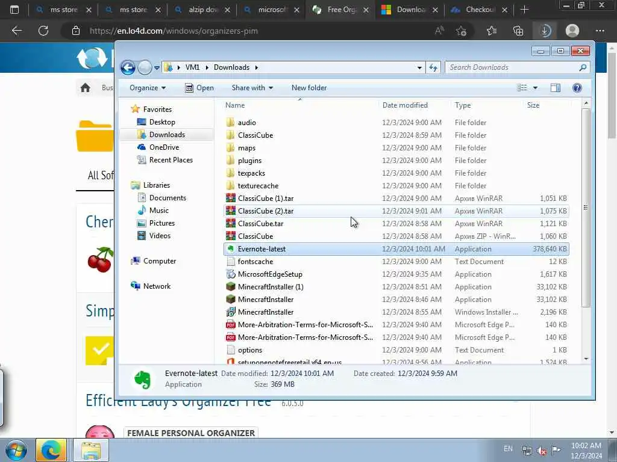617x462 pixels.
Task: Open Edge profile icon
Action: [x=572, y=31]
